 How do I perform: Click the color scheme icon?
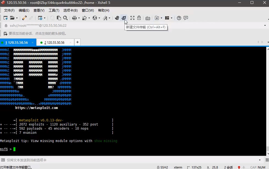click(85, 18)
